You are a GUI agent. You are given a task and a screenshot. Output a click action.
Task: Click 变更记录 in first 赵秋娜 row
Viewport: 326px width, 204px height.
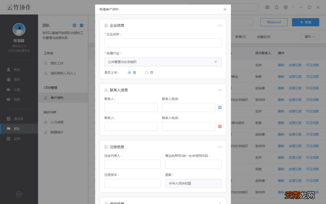(295, 88)
